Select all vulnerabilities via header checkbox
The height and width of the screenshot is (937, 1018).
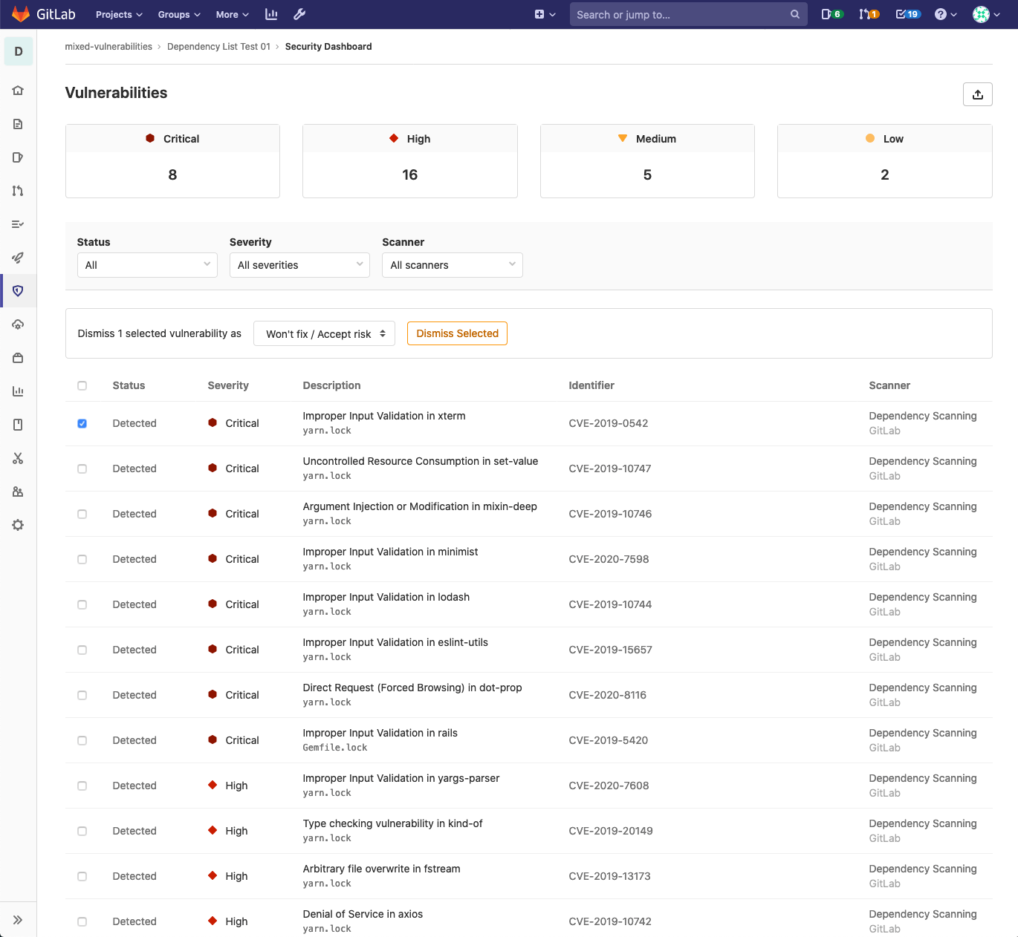(82, 385)
